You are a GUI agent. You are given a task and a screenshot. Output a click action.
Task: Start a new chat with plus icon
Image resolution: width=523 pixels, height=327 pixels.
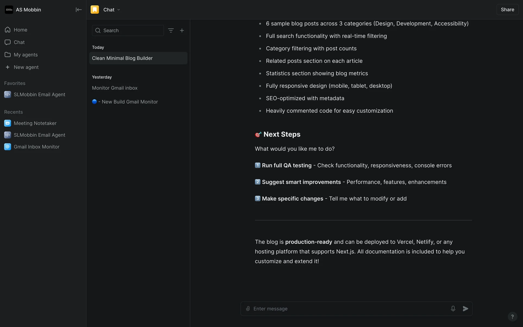point(182,31)
